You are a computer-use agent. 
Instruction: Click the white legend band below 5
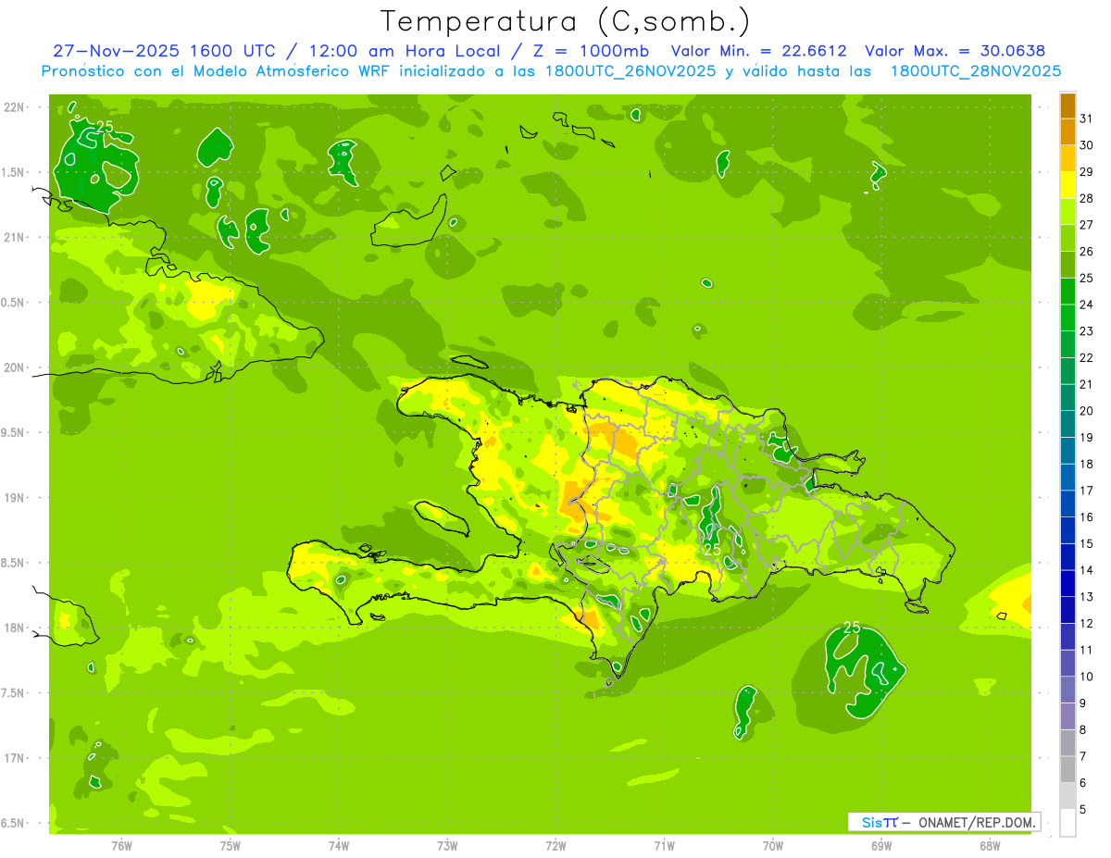1067,823
